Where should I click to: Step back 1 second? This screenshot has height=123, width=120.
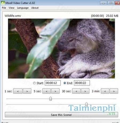pos(18,91)
